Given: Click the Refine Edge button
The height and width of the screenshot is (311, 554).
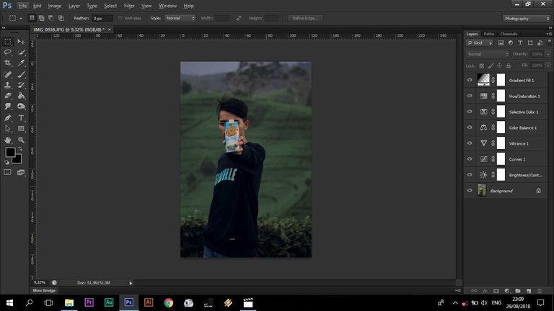Looking at the screenshot, I should tap(305, 18).
